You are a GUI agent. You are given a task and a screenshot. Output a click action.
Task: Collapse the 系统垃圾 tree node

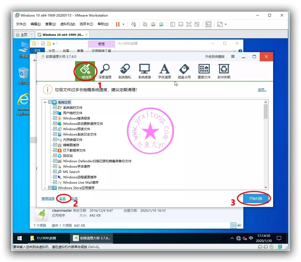45,102
